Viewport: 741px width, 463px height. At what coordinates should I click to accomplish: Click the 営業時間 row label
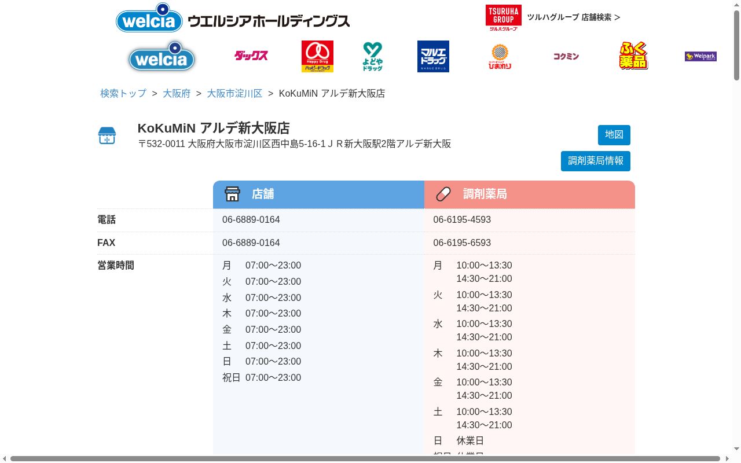click(x=116, y=266)
